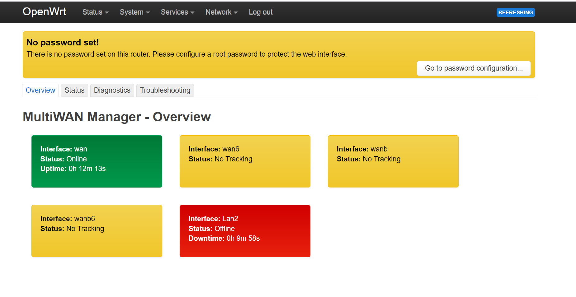Click the Lan2 downtime text

(224, 239)
